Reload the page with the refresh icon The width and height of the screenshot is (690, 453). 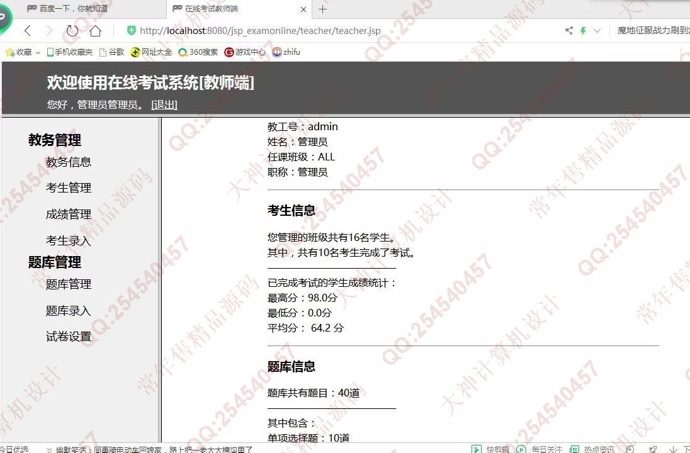click(x=72, y=31)
